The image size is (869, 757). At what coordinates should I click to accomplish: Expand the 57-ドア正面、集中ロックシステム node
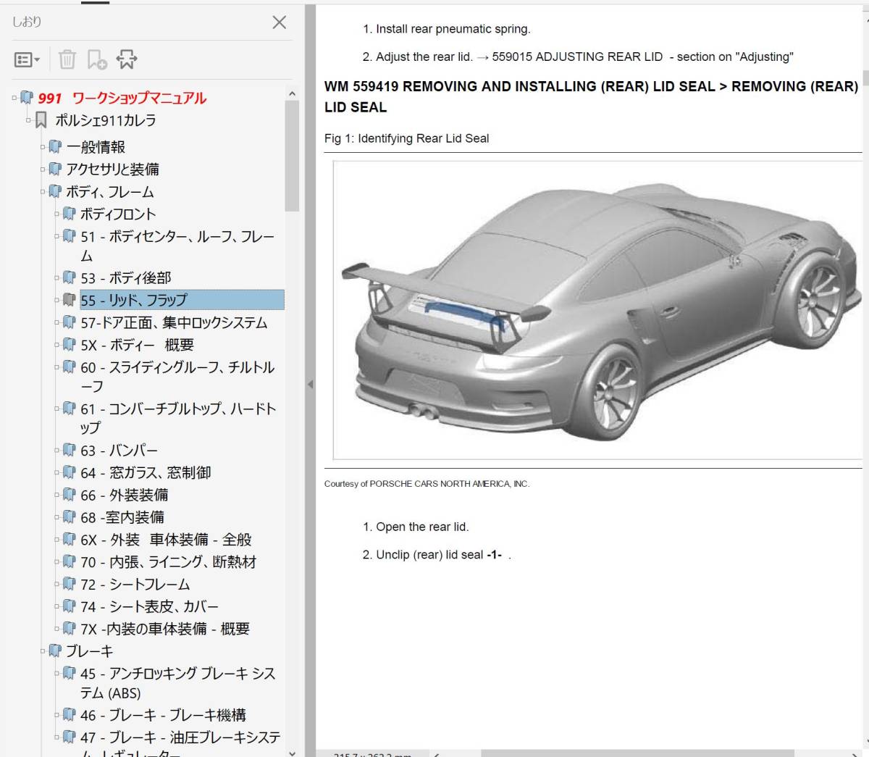57,322
